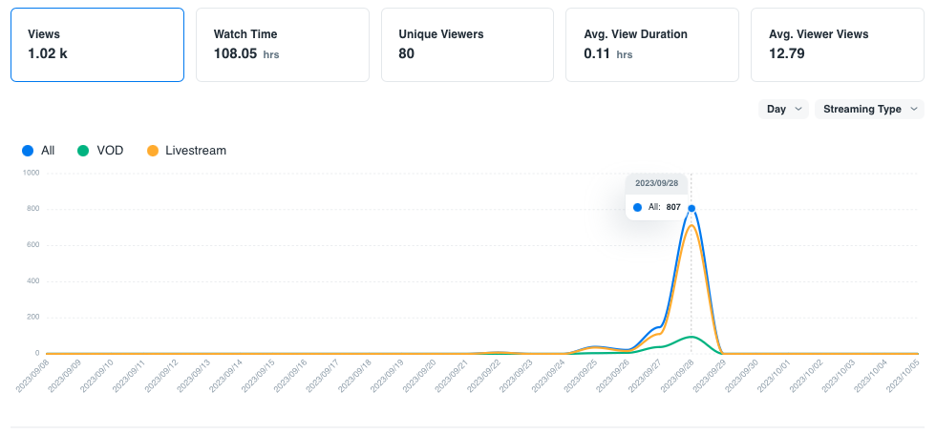
Task: Click the blue peak data point at 807
Action: click(x=691, y=208)
